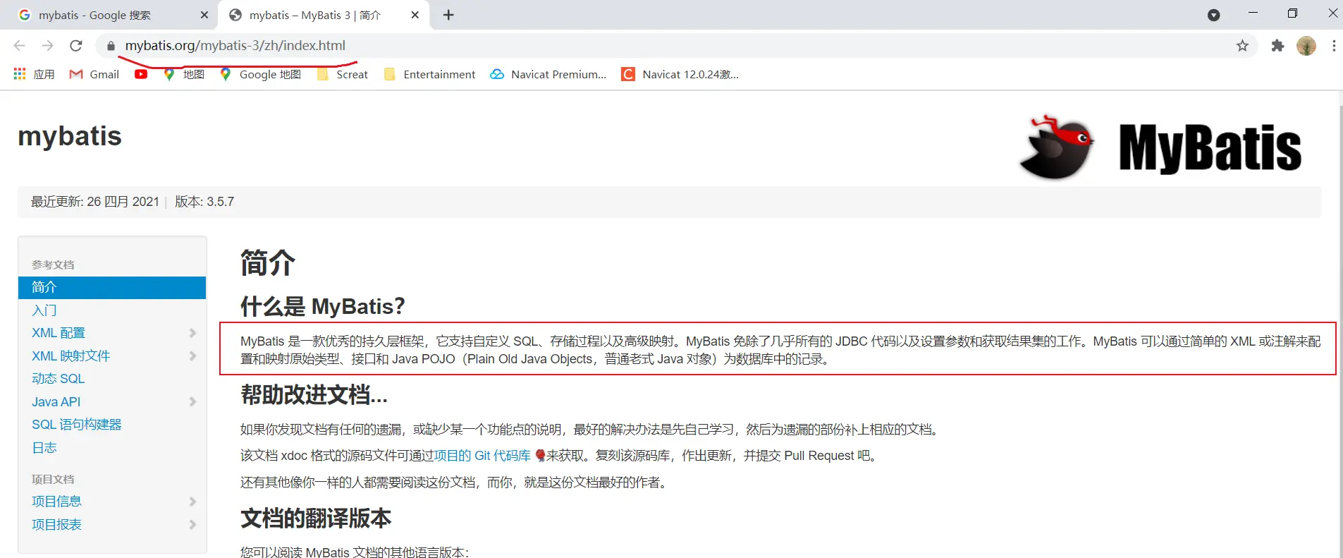Close the mybatis Google search tab
1343x558 pixels.
pos(204,15)
